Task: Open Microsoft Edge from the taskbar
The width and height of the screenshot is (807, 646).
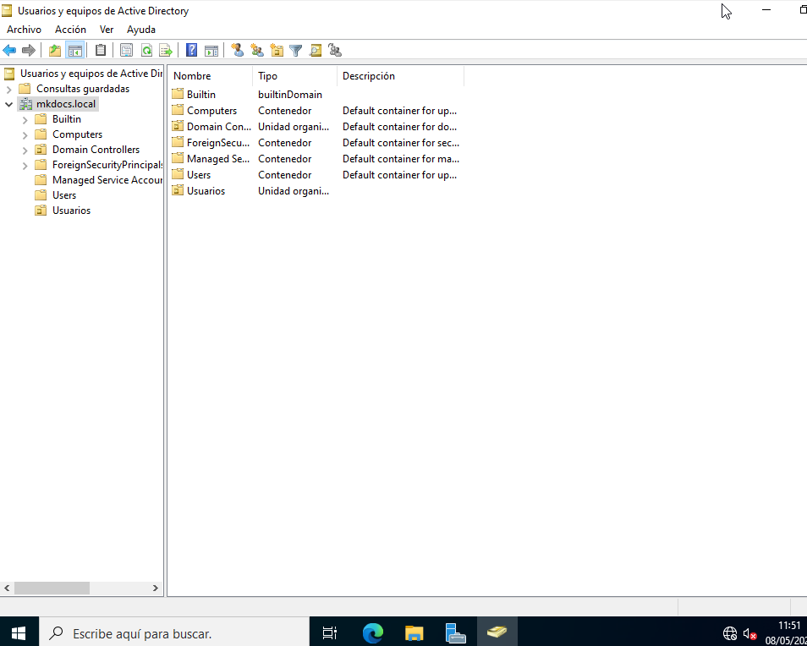Action: (x=373, y=632)
